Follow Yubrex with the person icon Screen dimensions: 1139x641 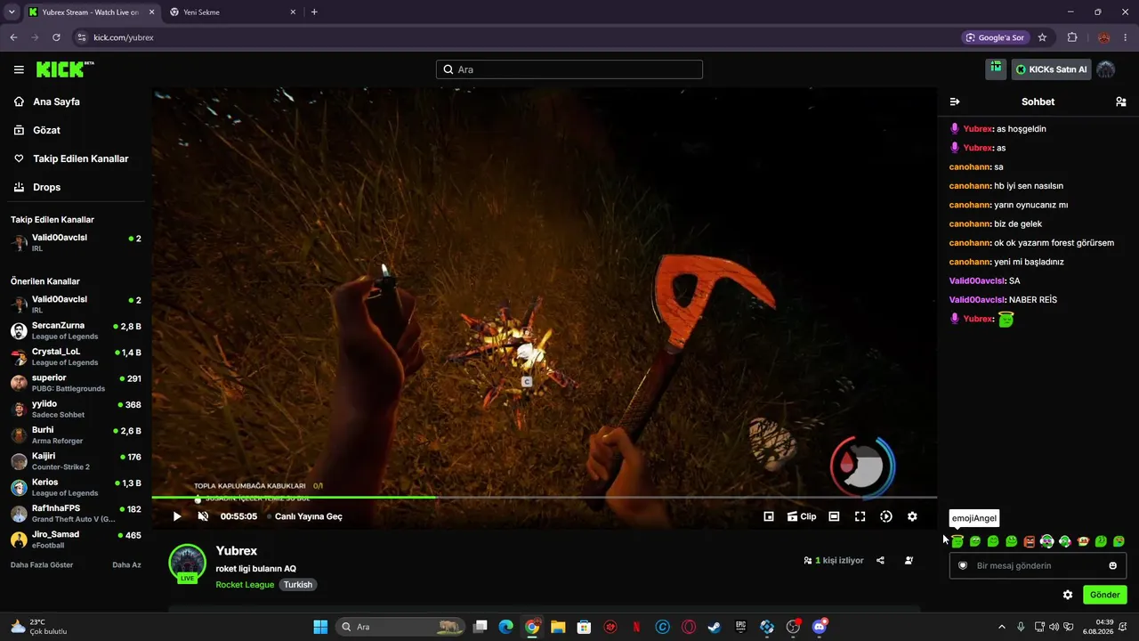click(909, 561)
